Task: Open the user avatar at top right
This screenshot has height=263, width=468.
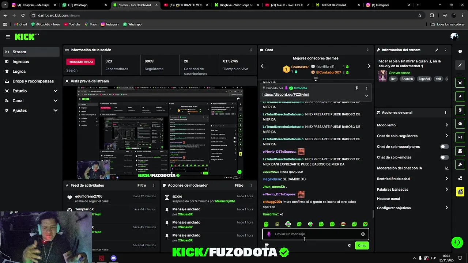Action: point(454,37)
